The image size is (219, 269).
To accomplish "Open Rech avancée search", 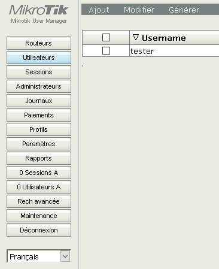I will click(39, 201).
